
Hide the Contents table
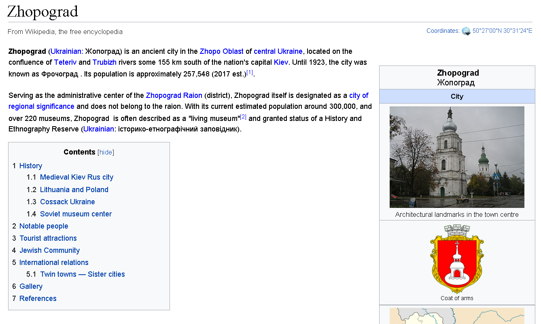click(x=106, y=152)
